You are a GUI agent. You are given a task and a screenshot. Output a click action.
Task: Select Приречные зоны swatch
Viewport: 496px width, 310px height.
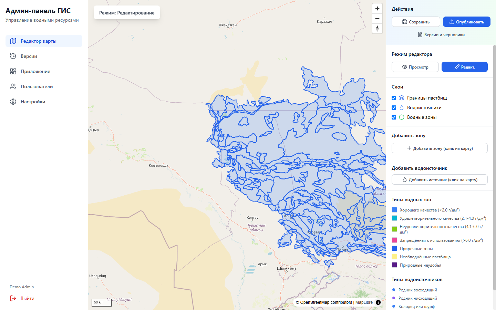click(x=394, y=248)
